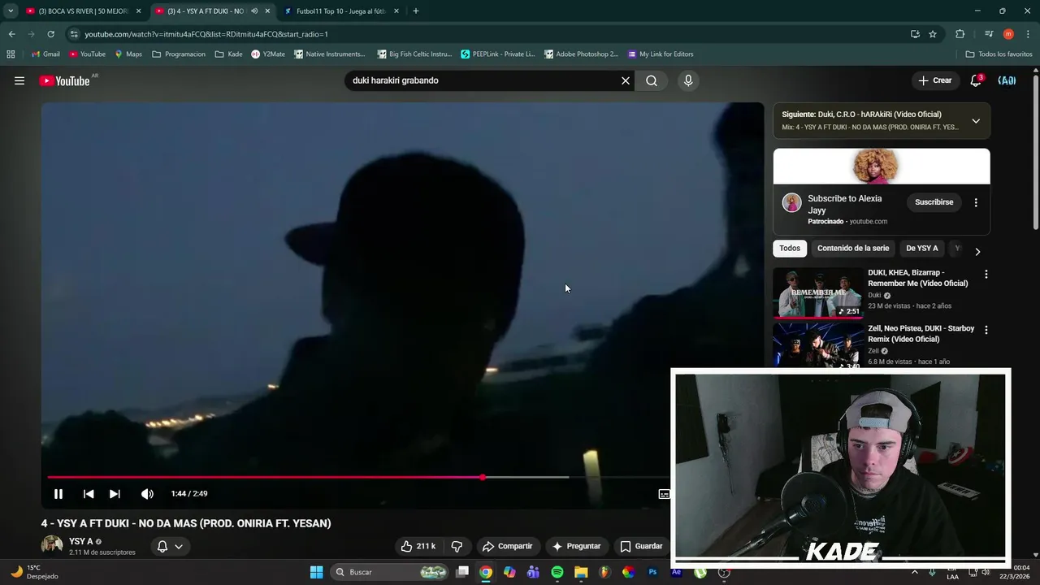The width and height of the screenshot is (1040, 585).
Task: Show hidden icons in system tray
Action: [x=914, y=572]
